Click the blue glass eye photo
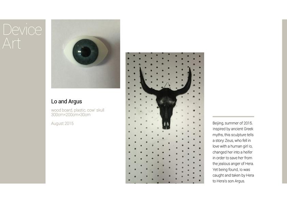Viewport: 287px width, 203px height. coord(86,54)
